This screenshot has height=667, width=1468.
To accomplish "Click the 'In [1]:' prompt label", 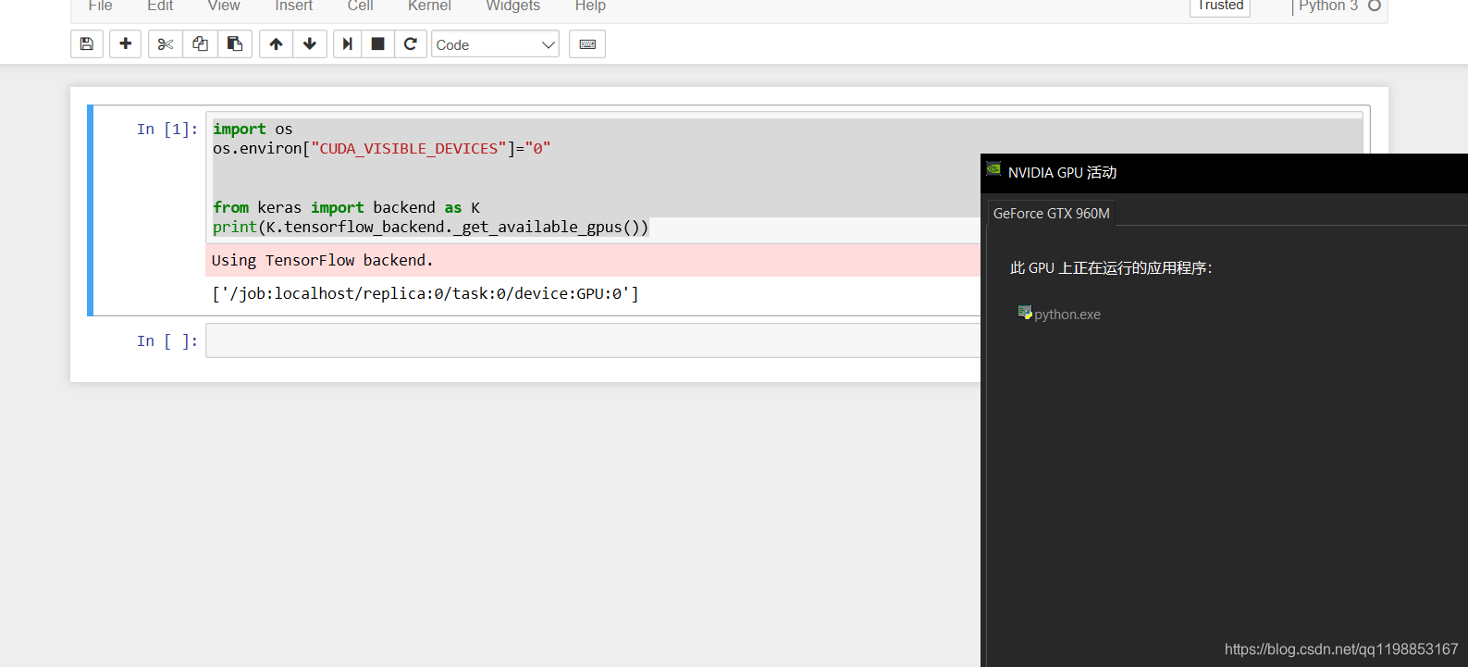I will (x=167, y=130).
